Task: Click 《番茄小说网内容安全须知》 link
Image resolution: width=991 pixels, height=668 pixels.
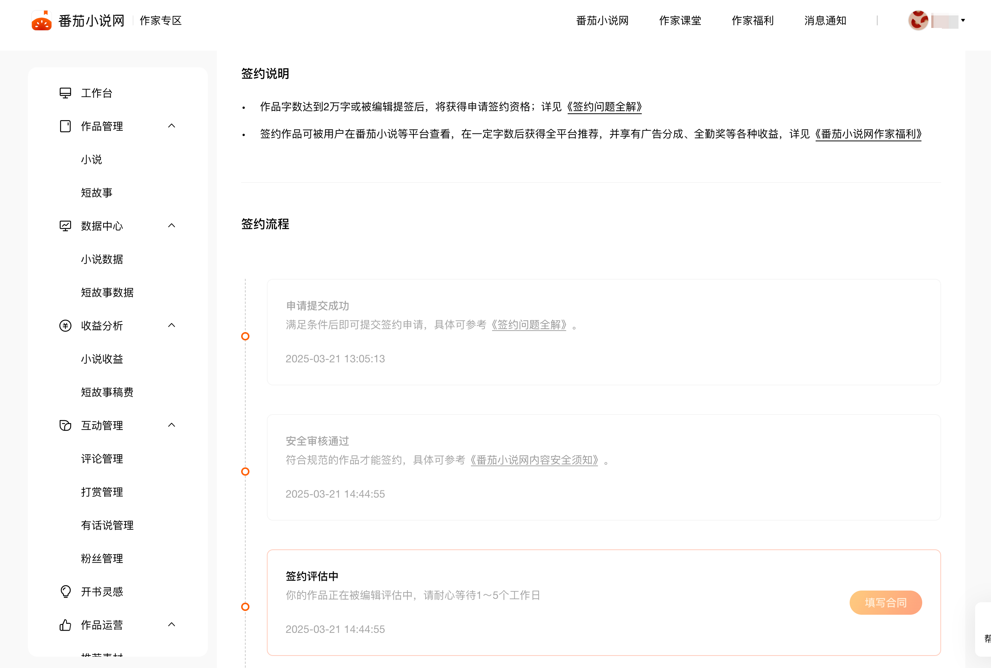Action: 534,460
